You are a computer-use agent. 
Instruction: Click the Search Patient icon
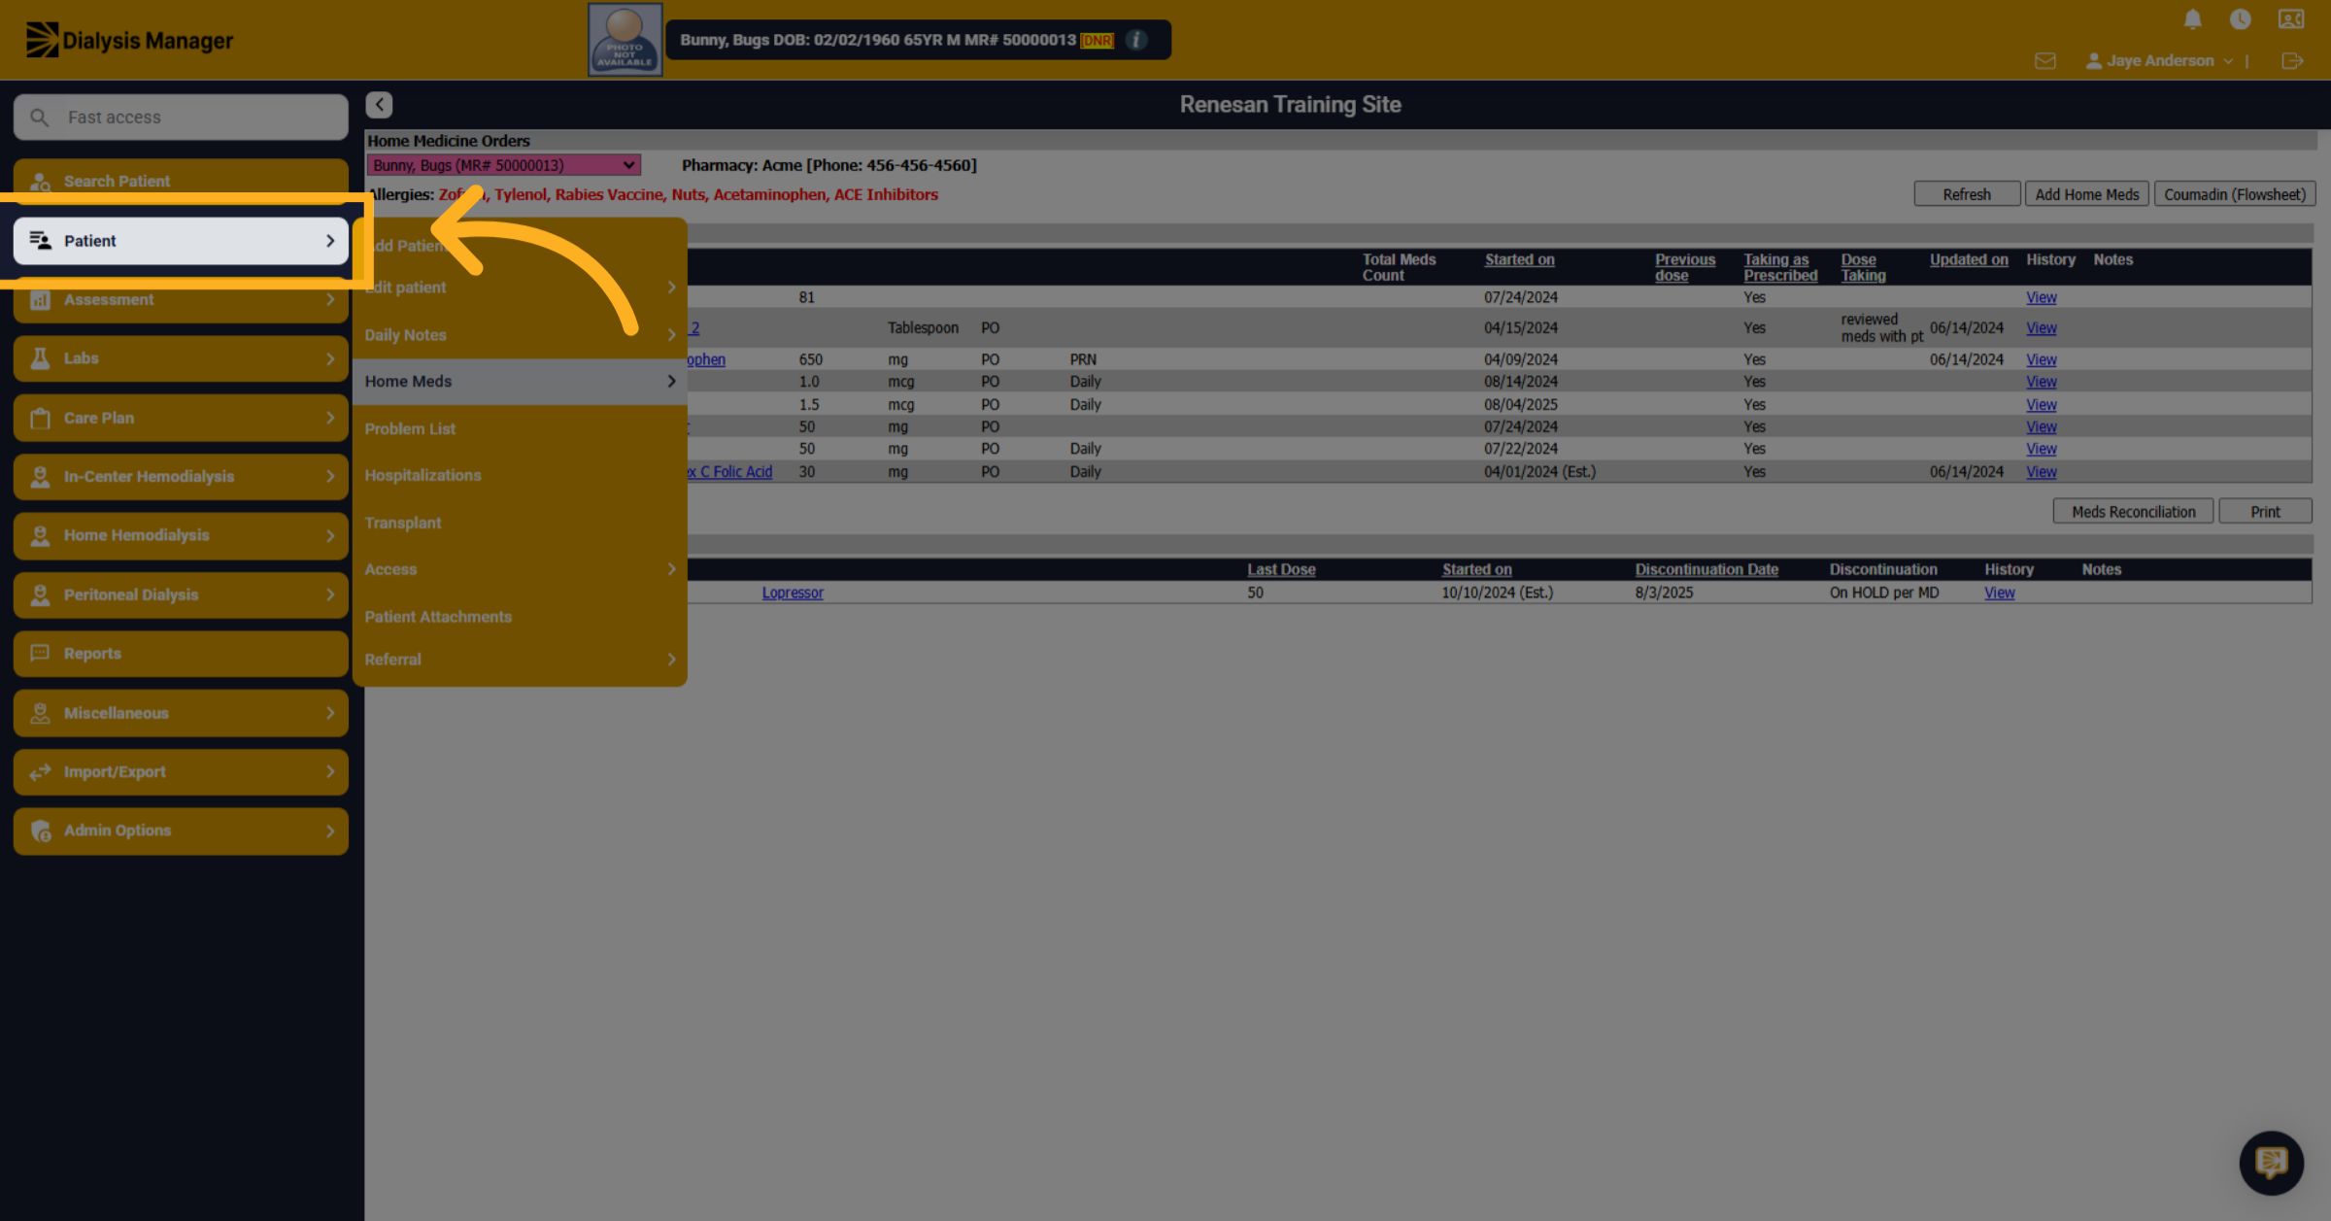coord(40,182)
